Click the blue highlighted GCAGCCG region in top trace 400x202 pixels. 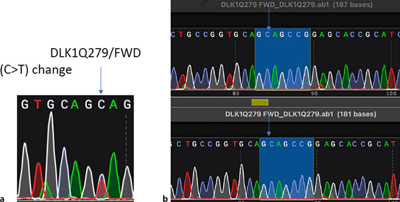pyautogui.click(x=282, y=59)
